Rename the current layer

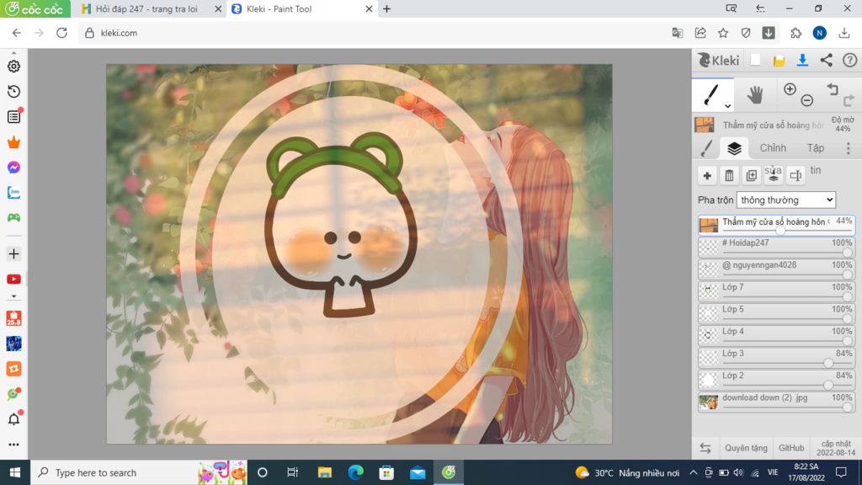tap(795, 175)
